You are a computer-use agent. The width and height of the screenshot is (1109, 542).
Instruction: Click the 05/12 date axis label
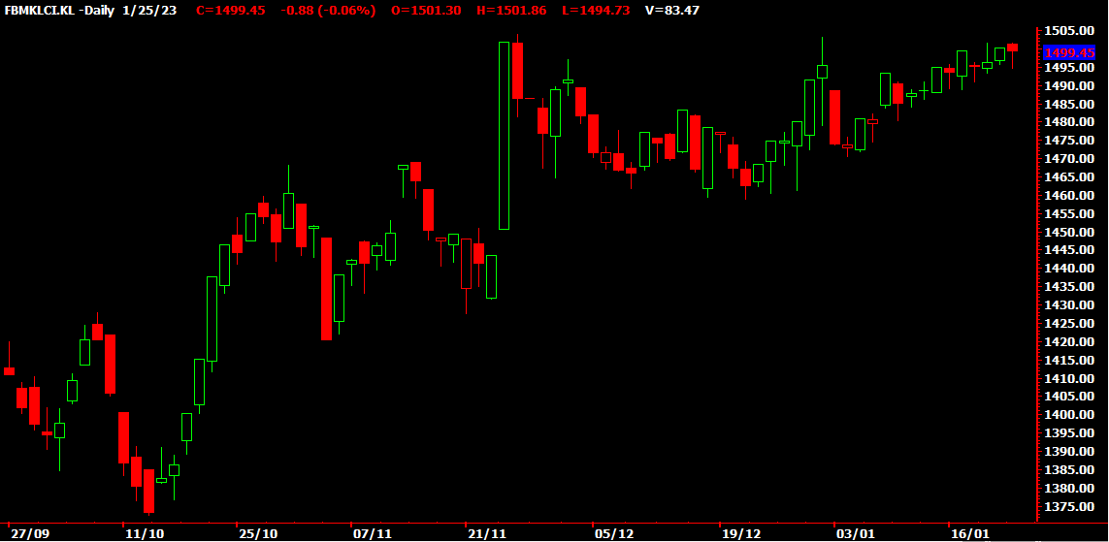[x=613, y=533]
